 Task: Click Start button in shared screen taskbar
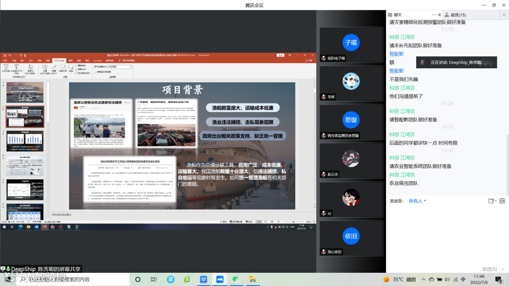(4, 227)
